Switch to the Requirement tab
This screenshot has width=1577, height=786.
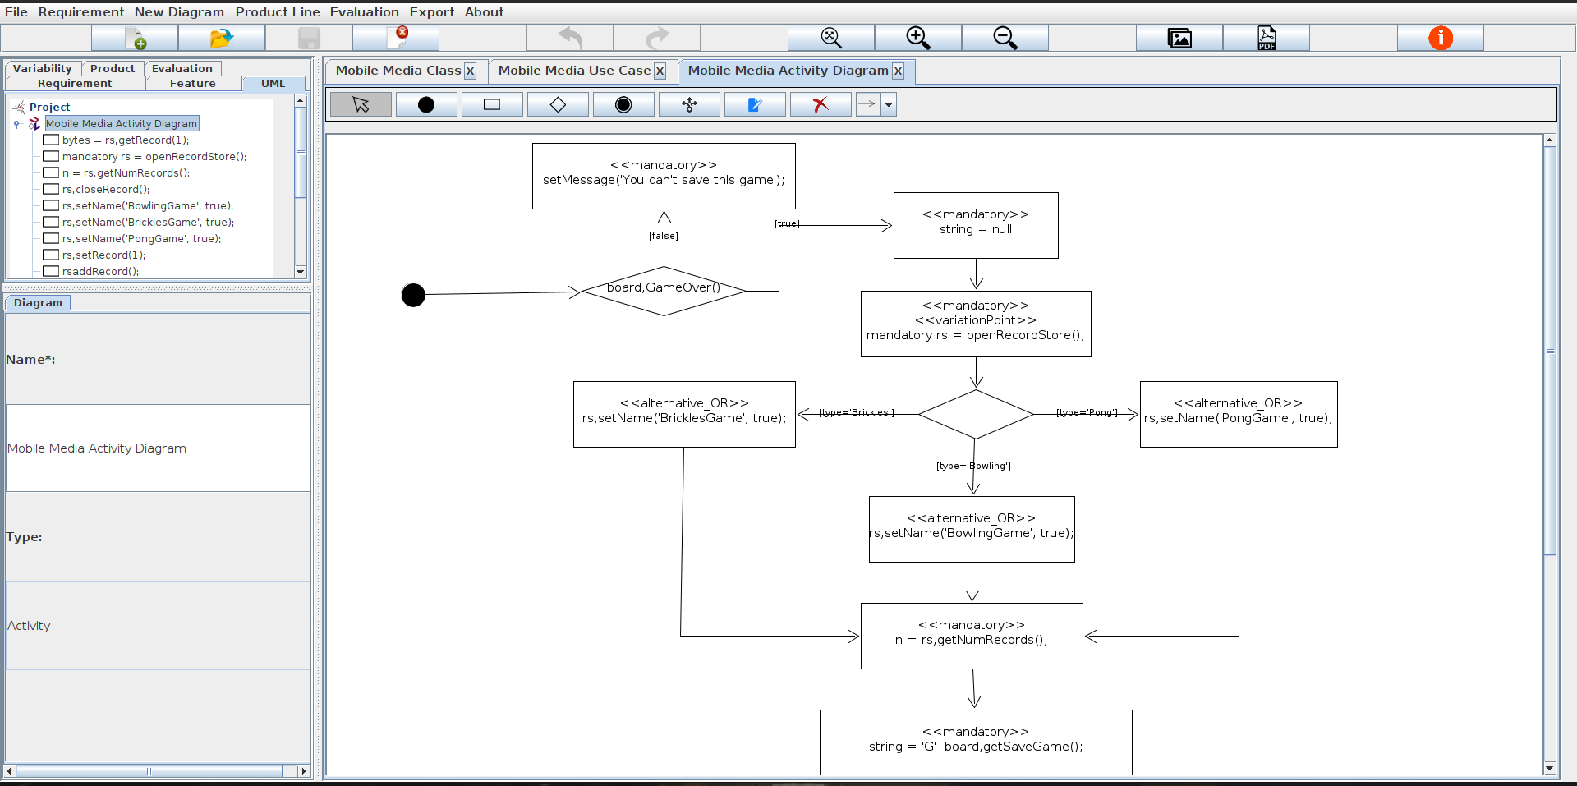tap(75, 84)
